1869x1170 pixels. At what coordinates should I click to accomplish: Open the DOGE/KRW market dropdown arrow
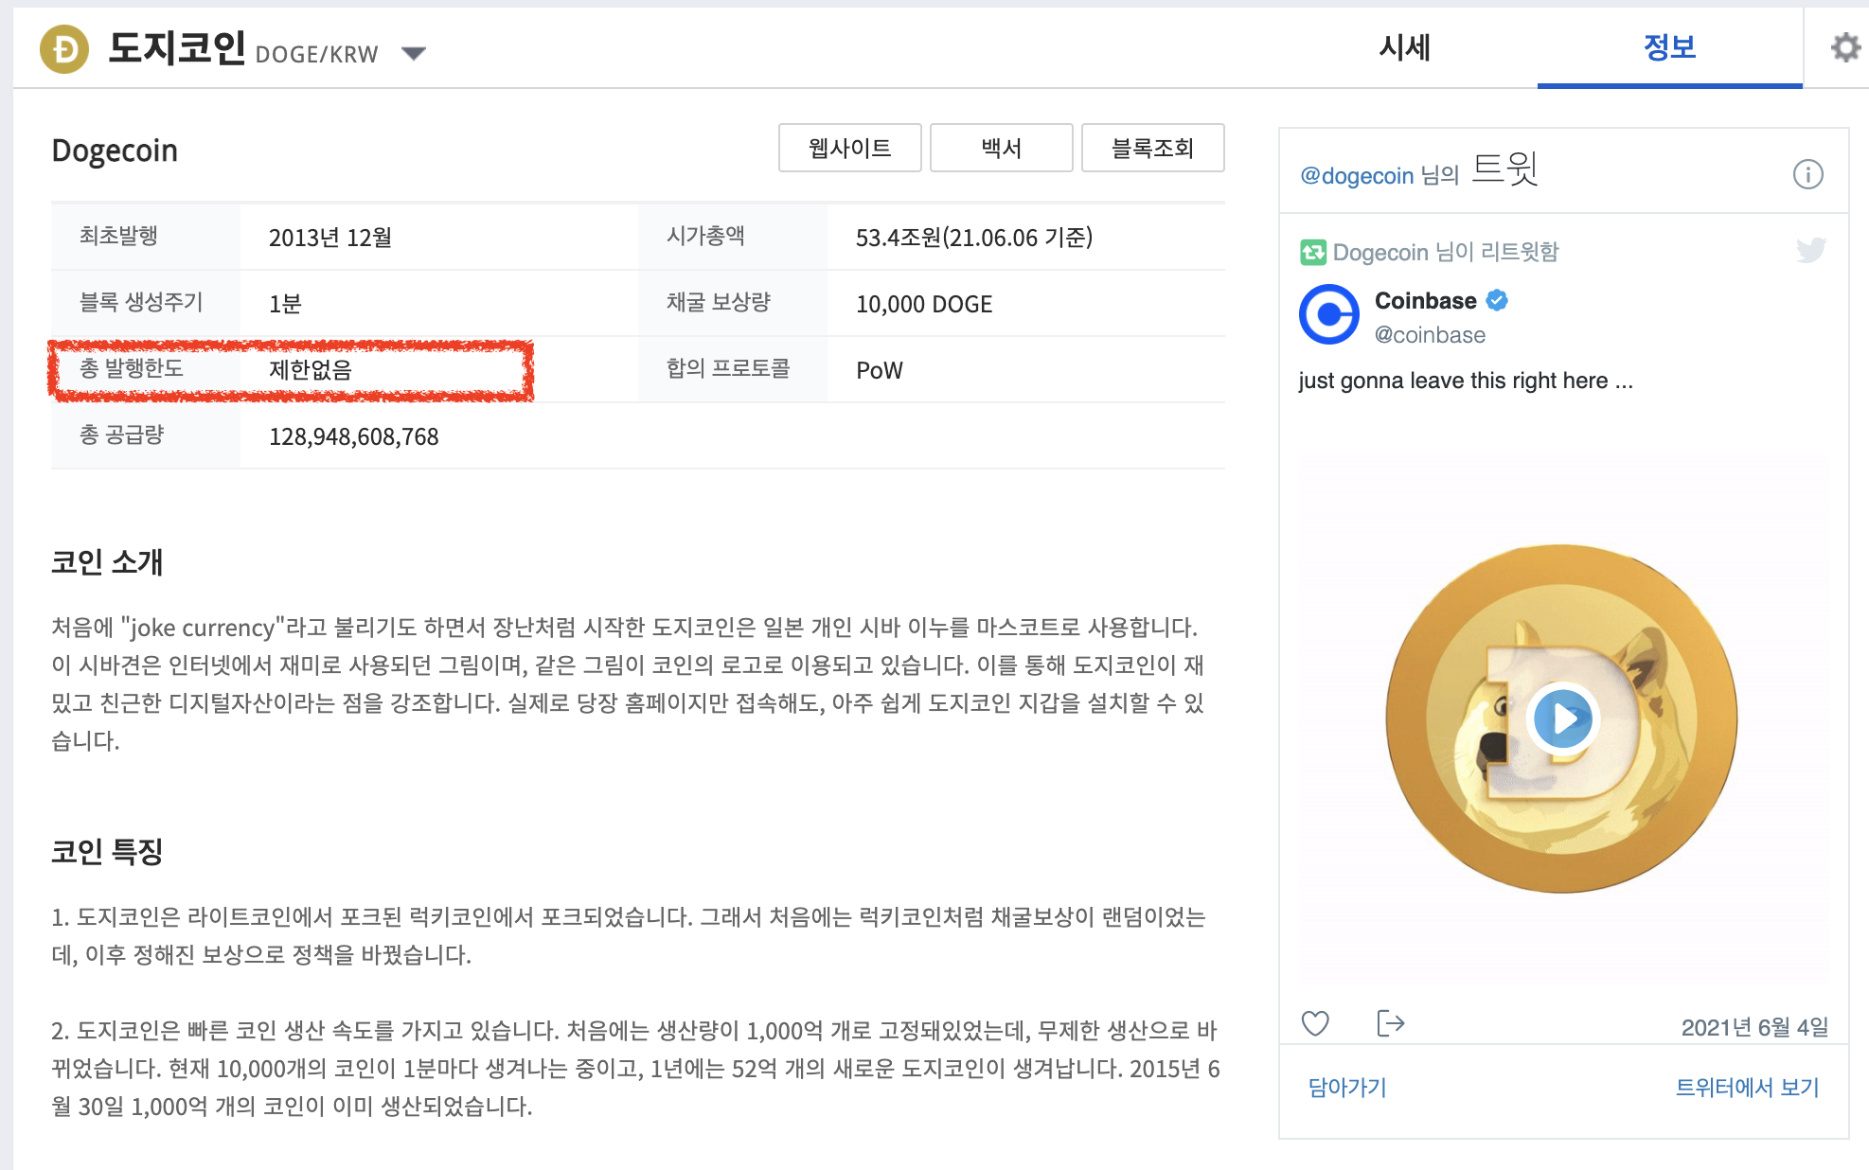tap(414, 54)
